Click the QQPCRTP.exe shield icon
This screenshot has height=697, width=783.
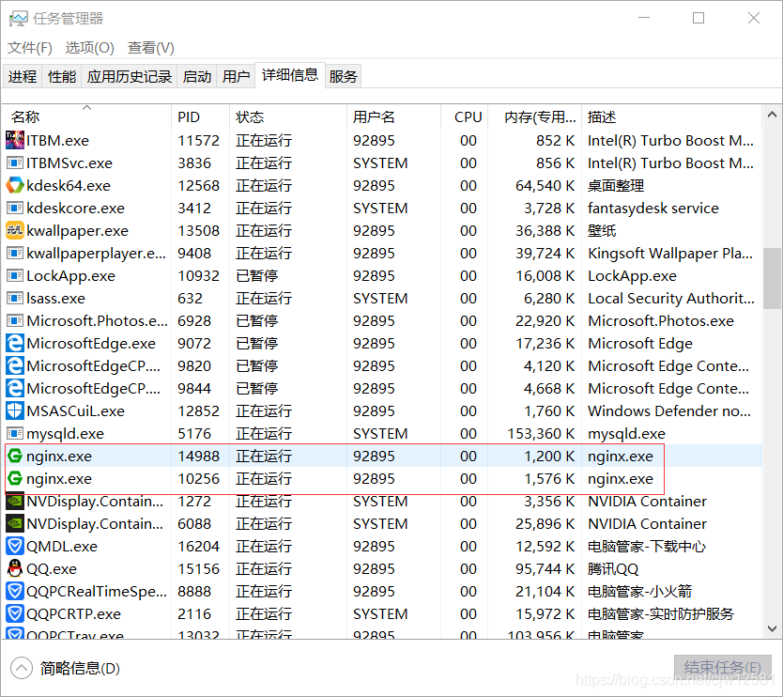tap(14, 613)
